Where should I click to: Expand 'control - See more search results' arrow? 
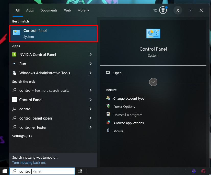pos(90,90)
